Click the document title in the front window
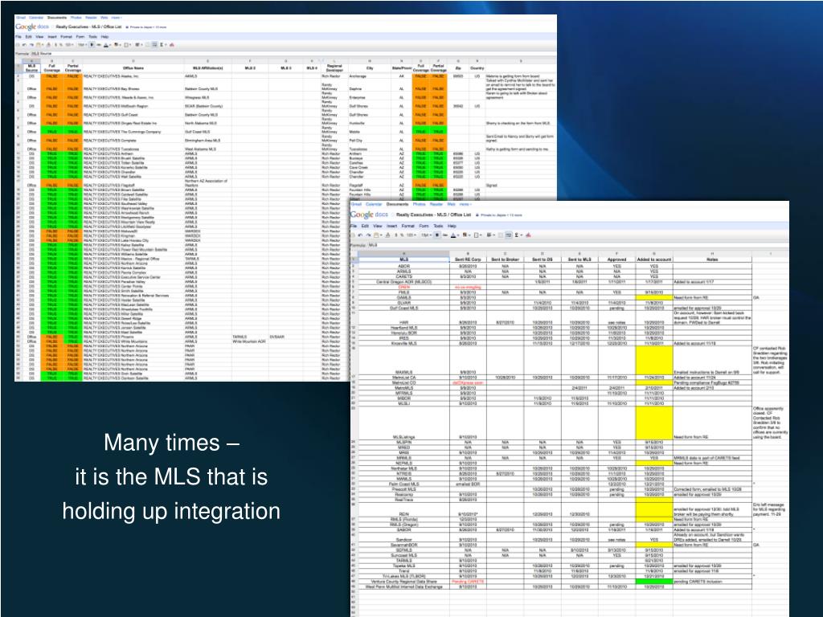The height and width of the screenshot is (617, 823). (433, 215)
